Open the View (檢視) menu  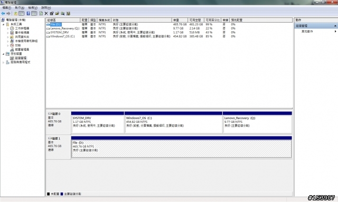pos(33,8)
